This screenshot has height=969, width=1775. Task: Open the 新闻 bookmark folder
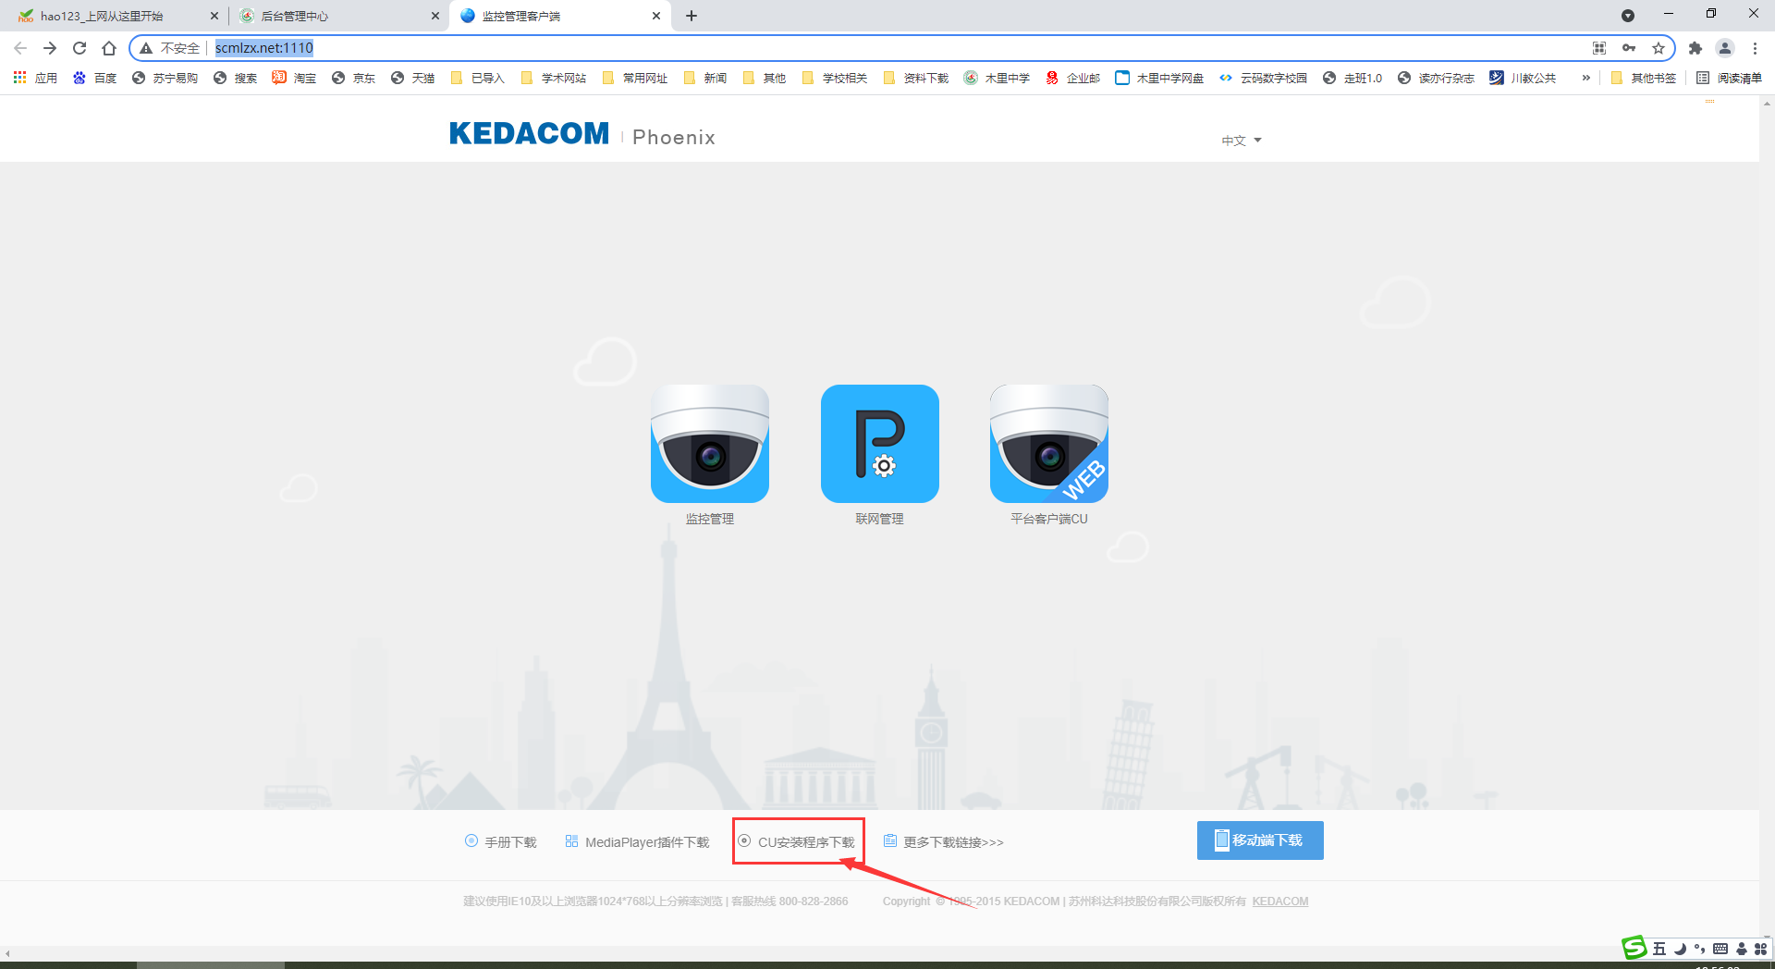pyautogui.click(x=704, y=78)
